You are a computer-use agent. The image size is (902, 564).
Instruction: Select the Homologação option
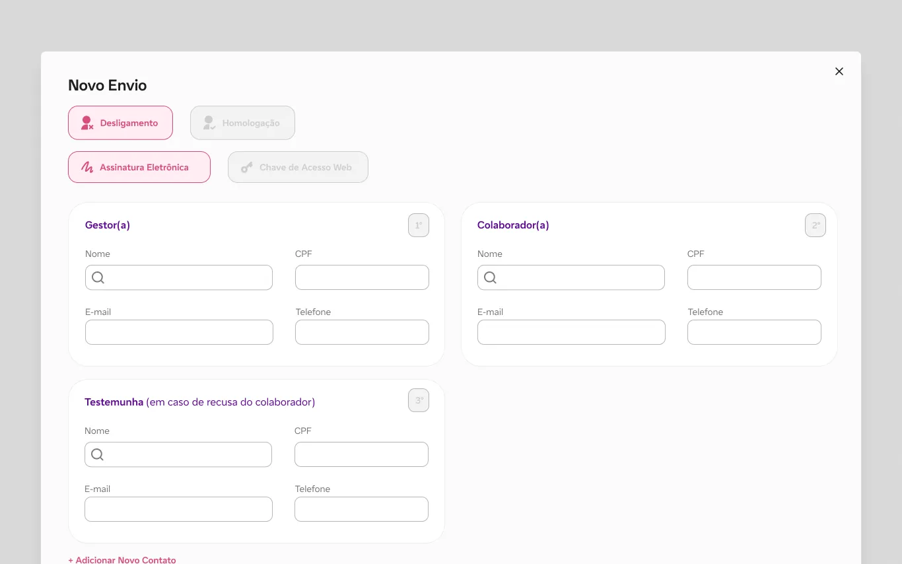point(242,123)
